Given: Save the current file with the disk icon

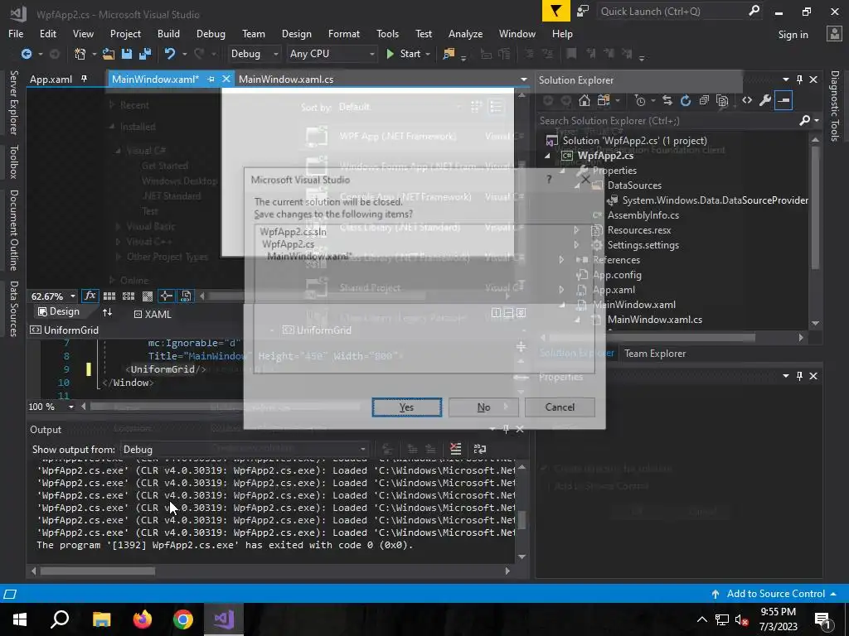Looking at the screenshot, I should (127, 54).
